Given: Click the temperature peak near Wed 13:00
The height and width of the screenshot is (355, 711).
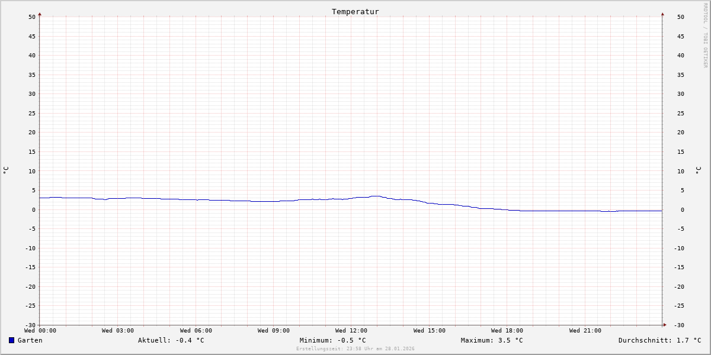Looking at the screenshot, I should [376, 196].
